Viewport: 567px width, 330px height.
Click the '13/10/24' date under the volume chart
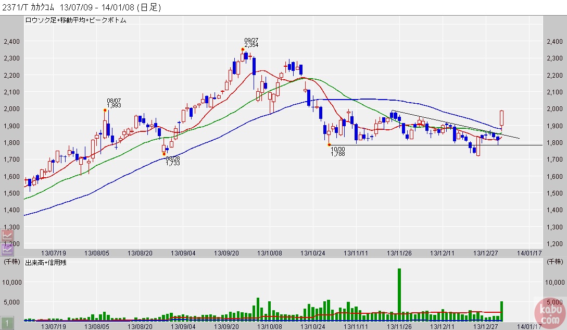click(313, 326)
